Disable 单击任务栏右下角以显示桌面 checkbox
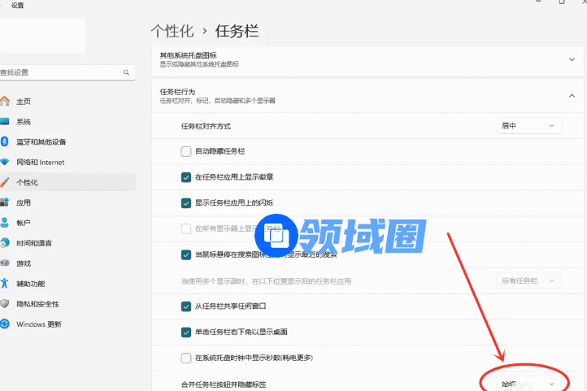587x391 pixels. click(x=186, y=332)
